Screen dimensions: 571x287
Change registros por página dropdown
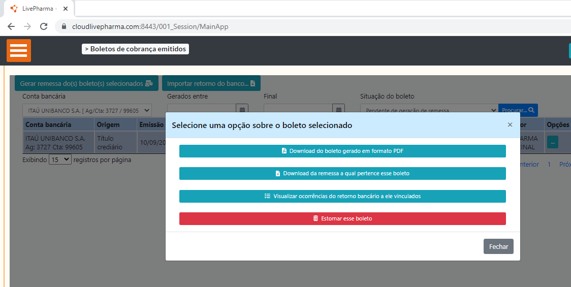(60, 160)
